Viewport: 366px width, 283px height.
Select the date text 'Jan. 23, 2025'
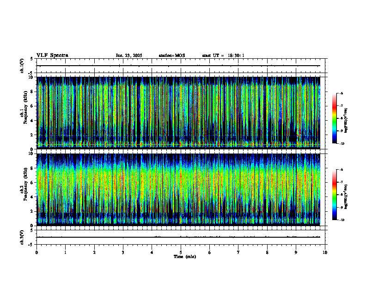(129, 55)
